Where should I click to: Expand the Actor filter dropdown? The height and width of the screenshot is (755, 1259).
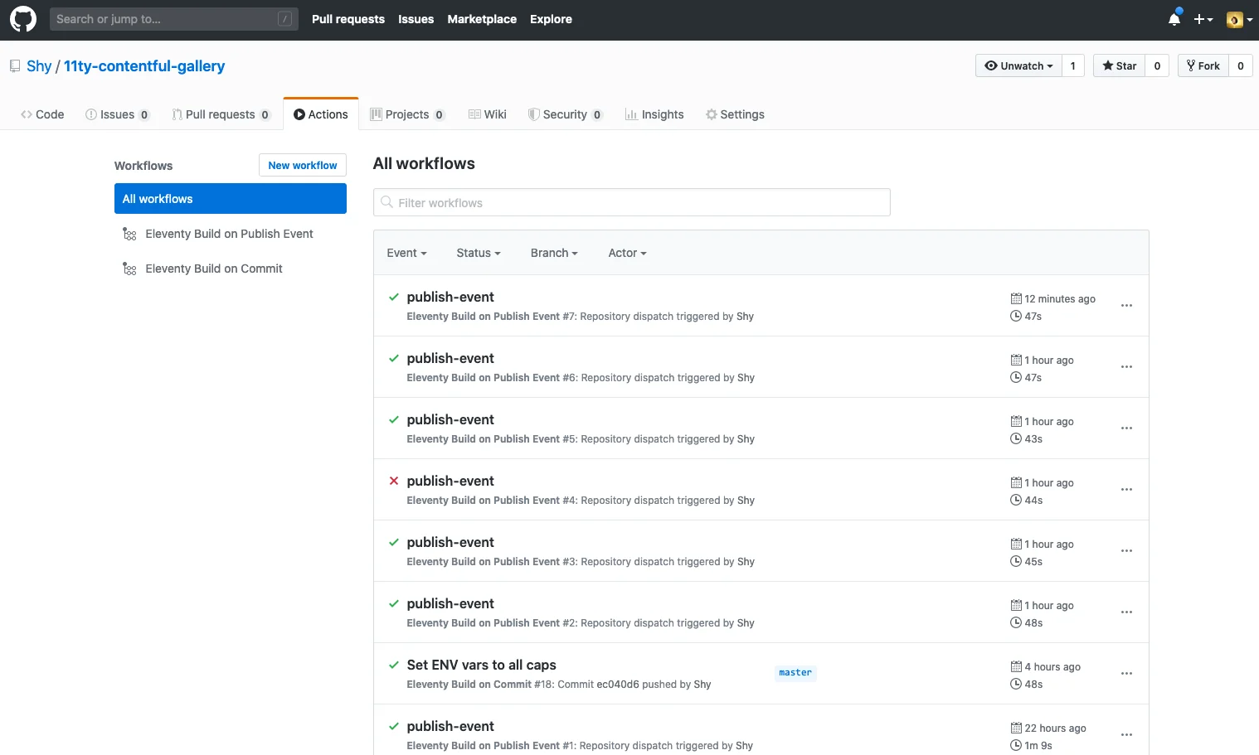[x=627, y=253]
